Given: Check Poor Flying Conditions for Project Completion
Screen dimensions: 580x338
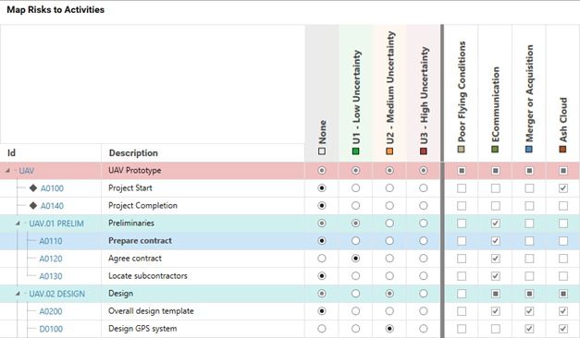Looking at the screenshot, I should tap(462, 205).
